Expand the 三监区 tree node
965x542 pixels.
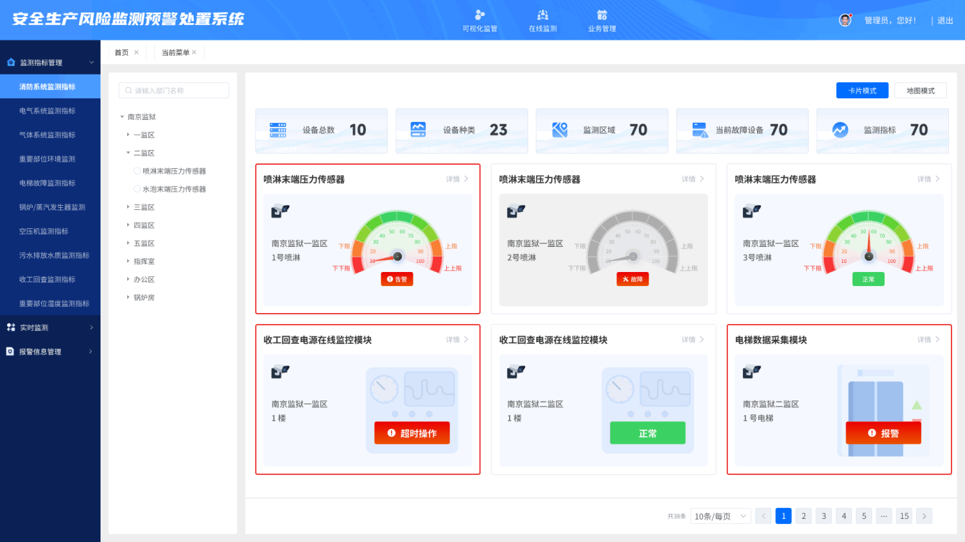click(x=130, y=206)
